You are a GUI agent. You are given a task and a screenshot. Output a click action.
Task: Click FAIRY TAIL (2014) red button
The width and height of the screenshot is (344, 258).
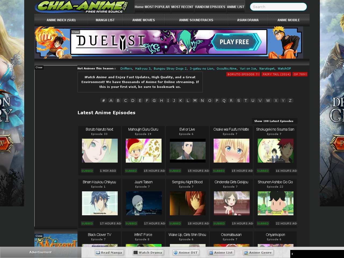point(277,74)
